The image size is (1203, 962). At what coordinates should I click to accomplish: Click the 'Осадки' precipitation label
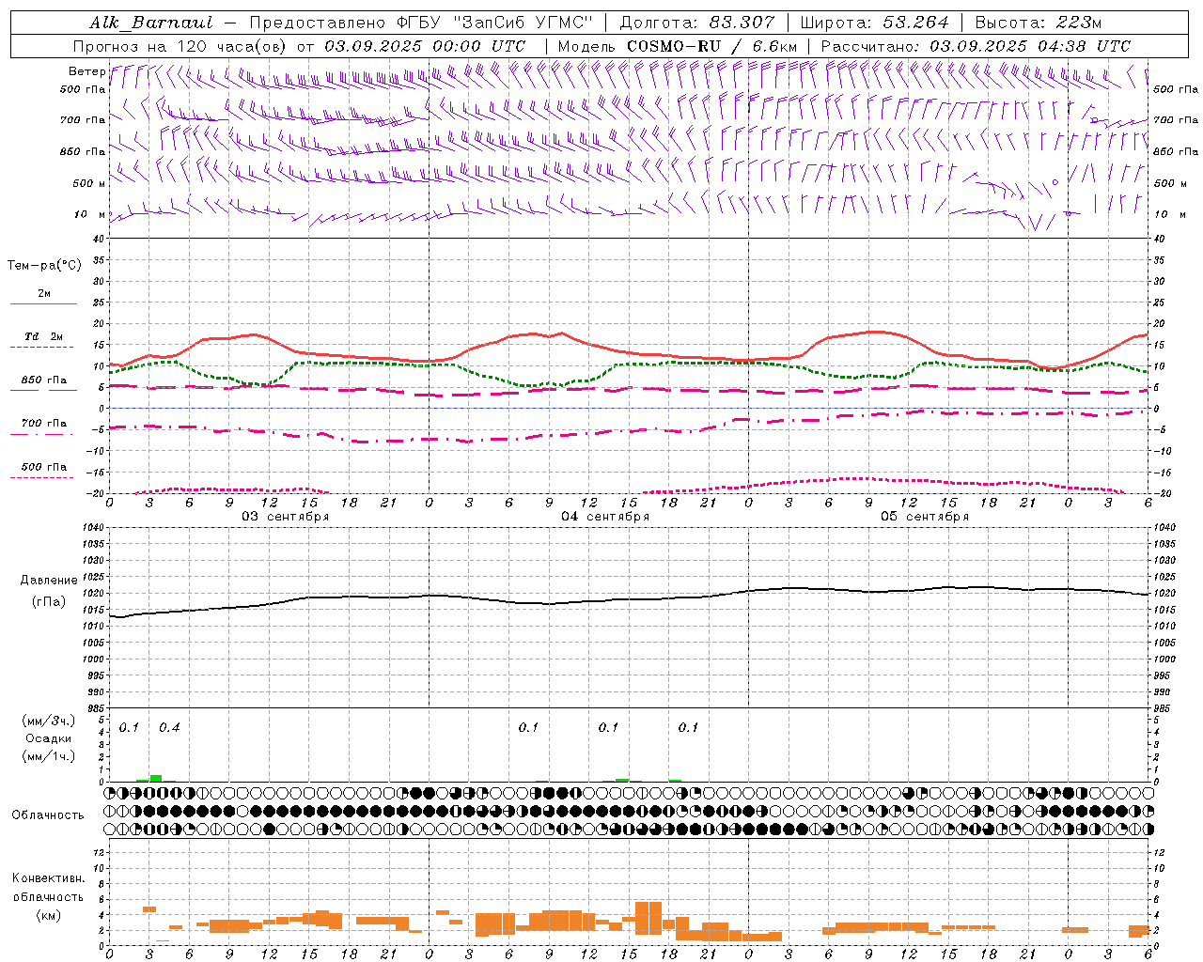click(49, 738)
